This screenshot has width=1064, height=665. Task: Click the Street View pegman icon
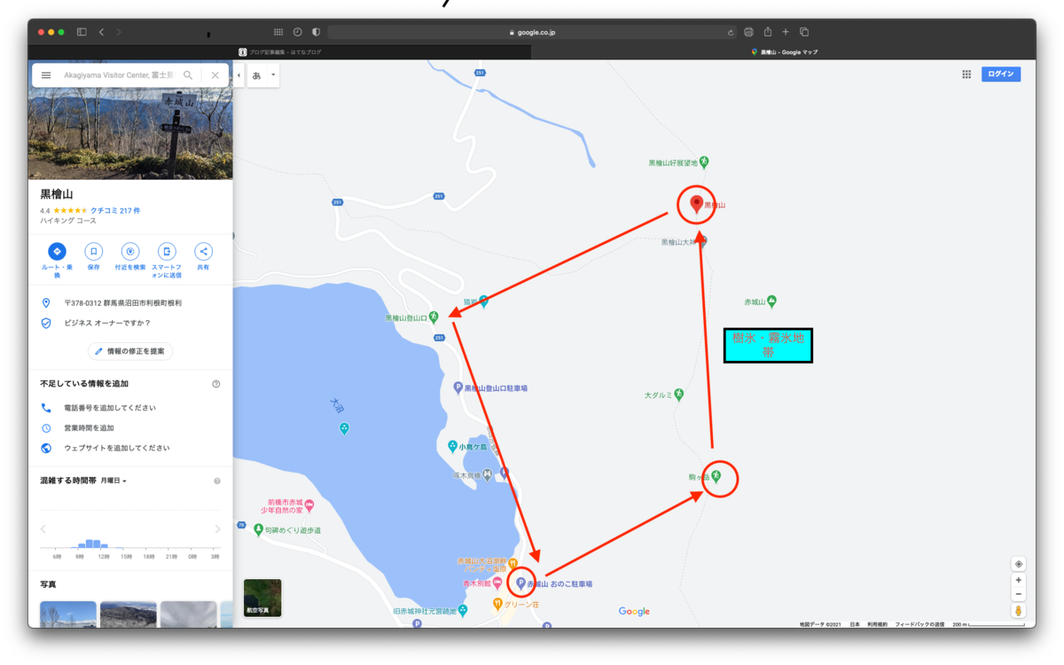(1019, 611)
